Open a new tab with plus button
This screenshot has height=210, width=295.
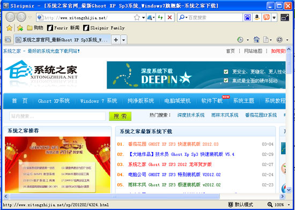point(116,40)
